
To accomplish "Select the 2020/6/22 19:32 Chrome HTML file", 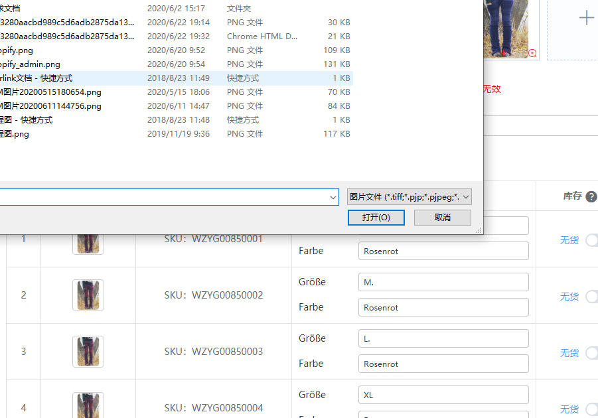I will 66,36.
